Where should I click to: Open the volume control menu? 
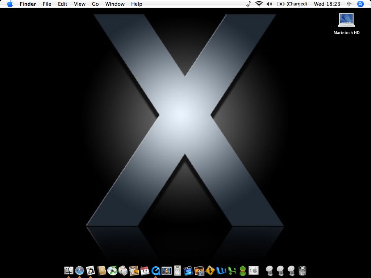(x=269, y=4)
